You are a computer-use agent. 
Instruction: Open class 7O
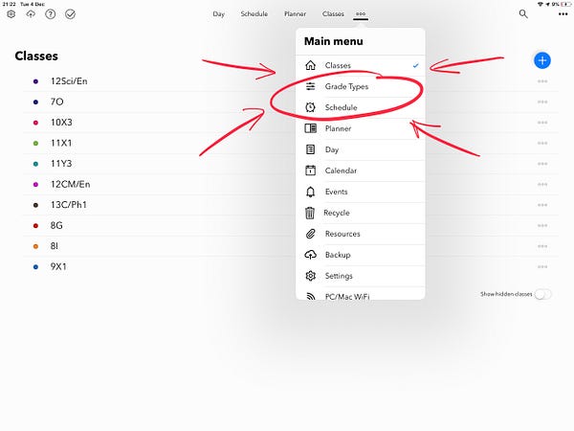click(56, 102)
